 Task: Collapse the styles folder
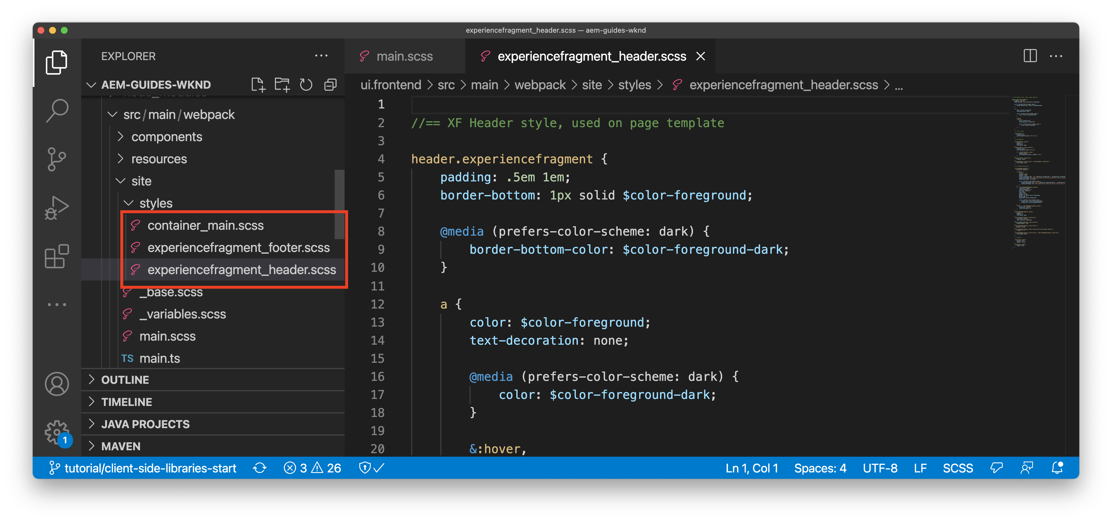coord(155,203)
